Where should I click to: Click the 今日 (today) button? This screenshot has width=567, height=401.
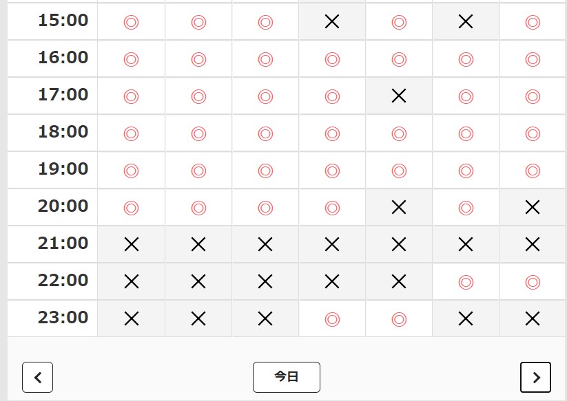tap(286, 377)
